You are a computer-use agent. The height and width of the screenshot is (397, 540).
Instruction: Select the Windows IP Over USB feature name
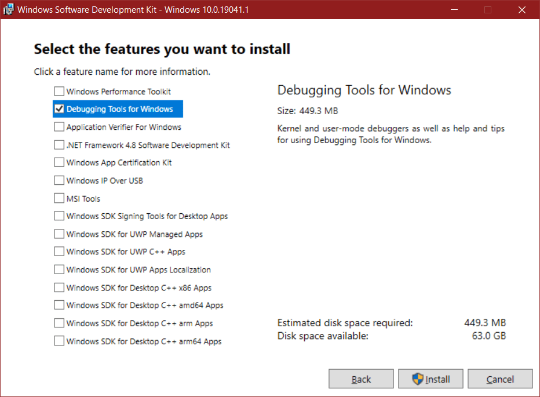pos(105,181)
